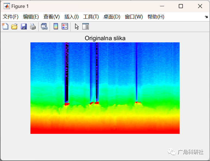The height and width of the screenshot is (161, 210).
Task: Open the 桌面(D) menu
Action: pos(112,17)
